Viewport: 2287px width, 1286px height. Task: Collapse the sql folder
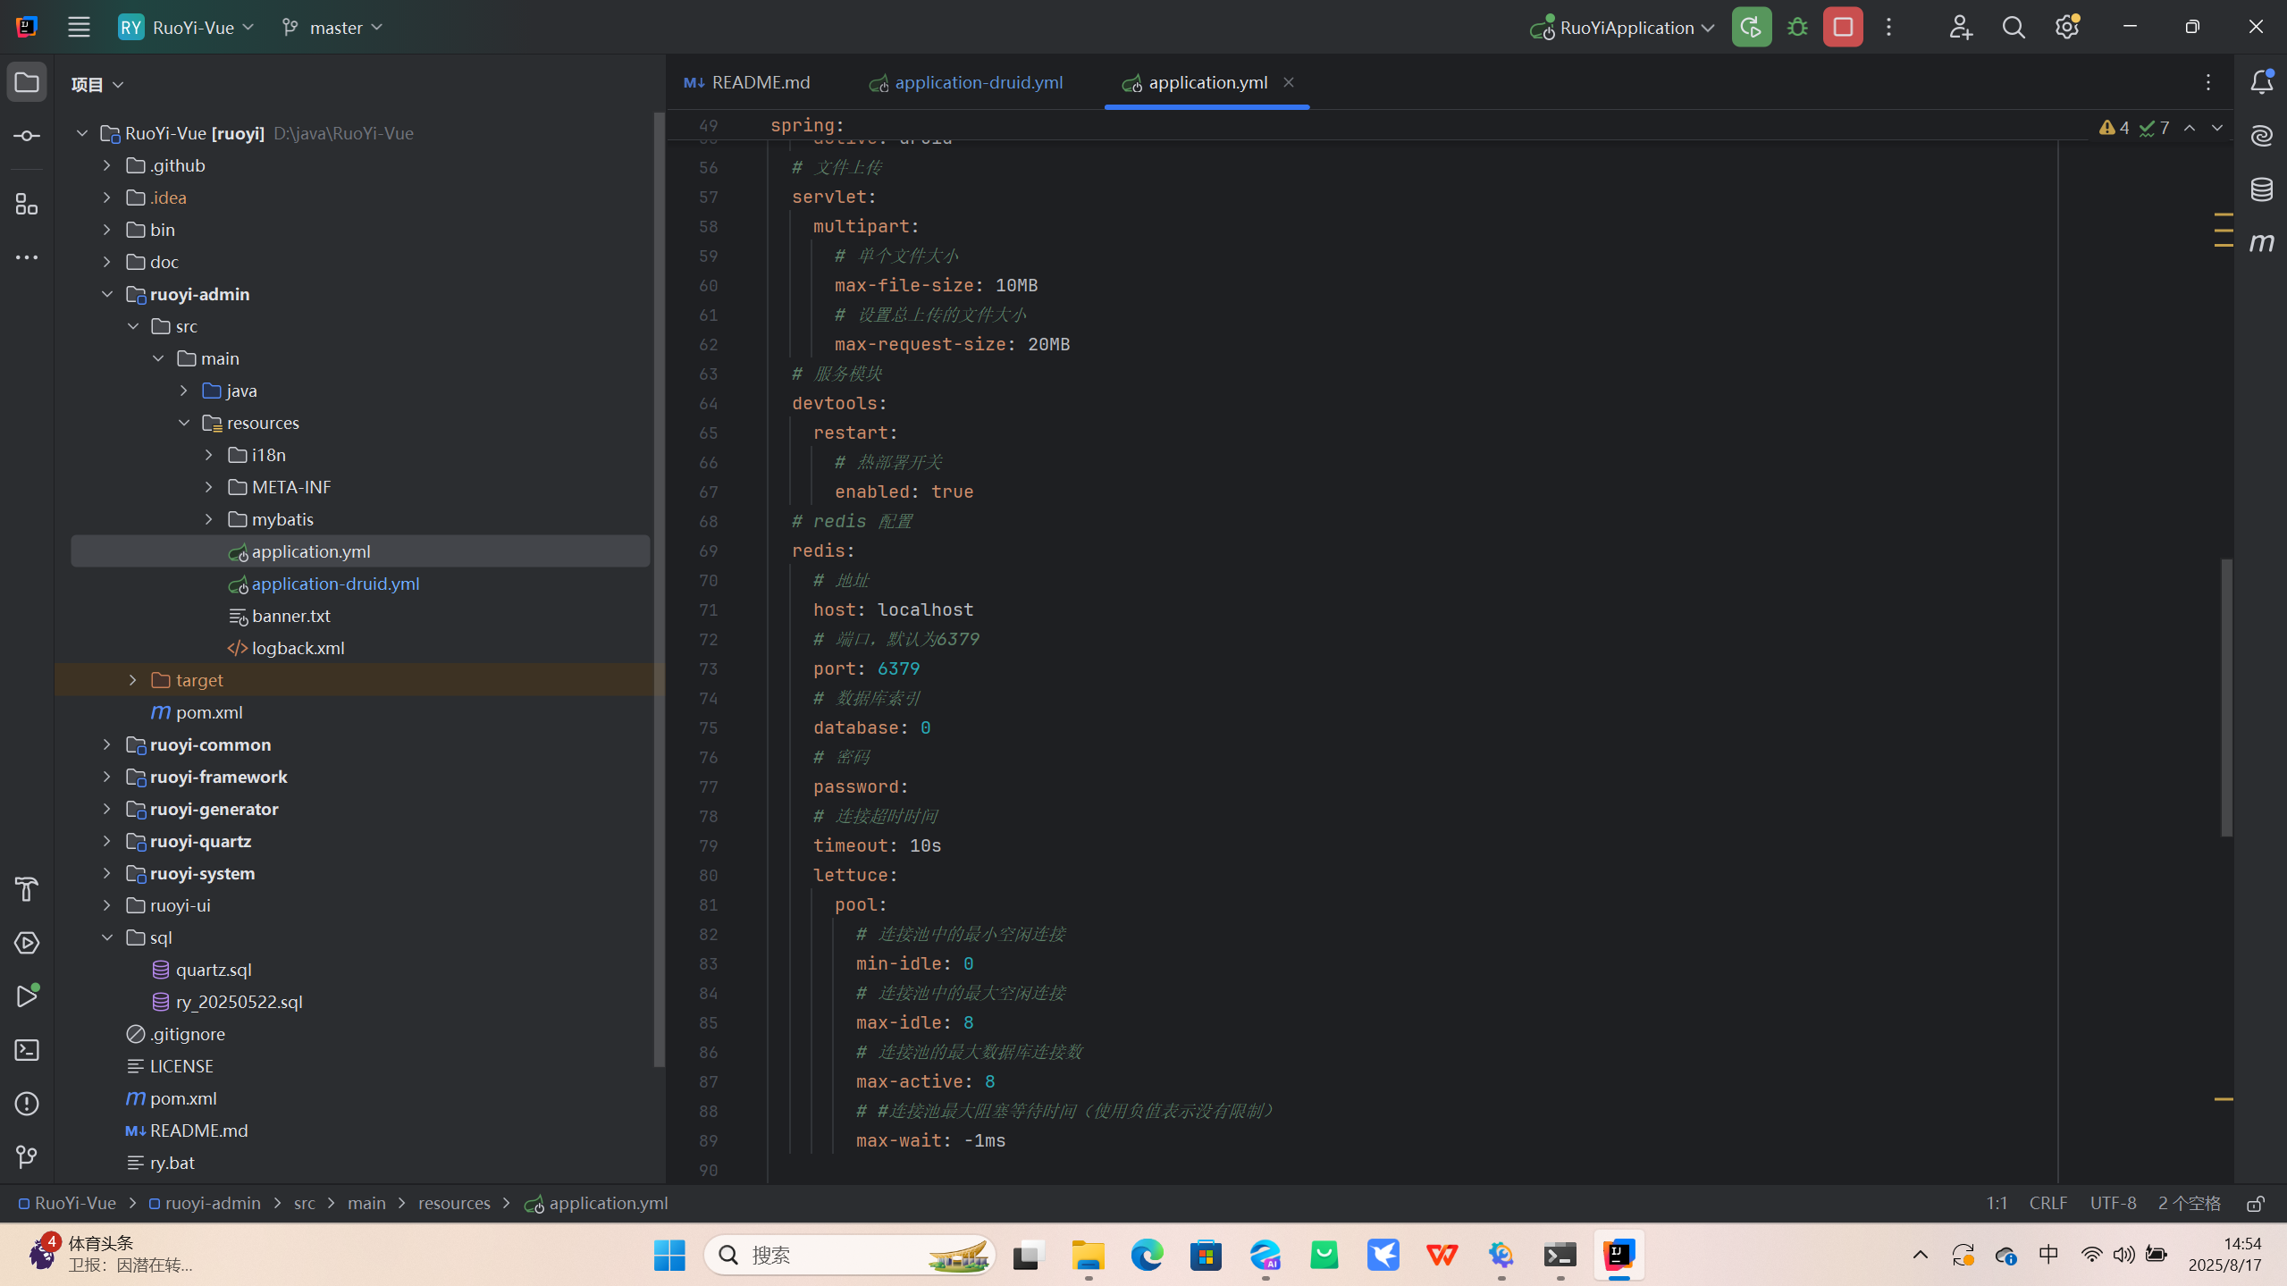click(x=106, y=937)
